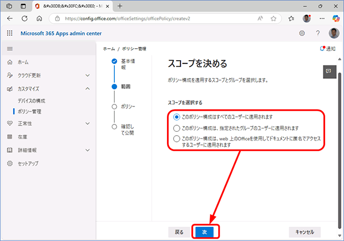This screenshot has height=241, width=344.
Task: Open admin center settings gear
Action: click(302, 33)
